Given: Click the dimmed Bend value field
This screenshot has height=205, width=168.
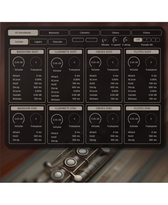Looking at the screenshot, I should coord(91,40).
